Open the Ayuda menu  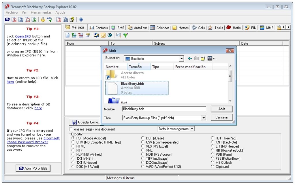pyautogui.click(x=60, y=12)
